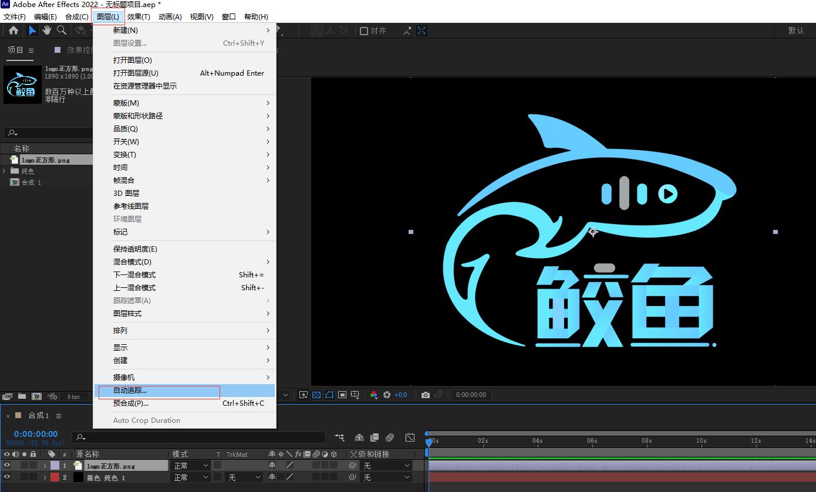Choose 预合成(P)... menu entry

[x=184, y=403]
